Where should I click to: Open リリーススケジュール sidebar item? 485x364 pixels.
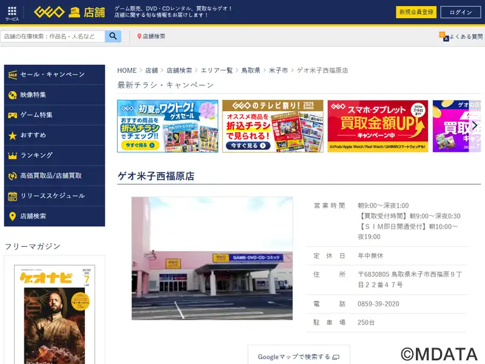pos(55,196)
